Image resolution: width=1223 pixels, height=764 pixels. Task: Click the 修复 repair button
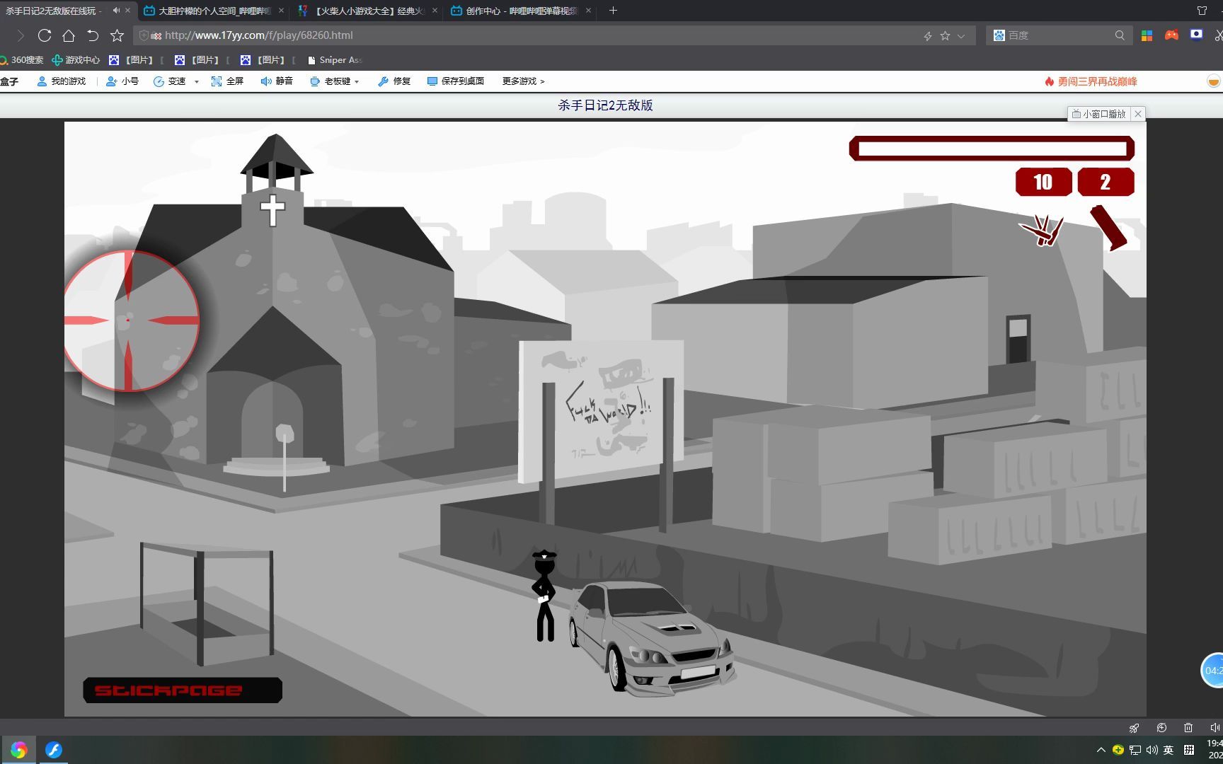click(x=394, y=81)
